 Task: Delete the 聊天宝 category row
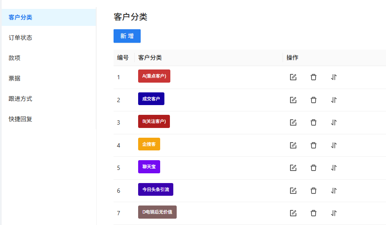click(314, 168)
